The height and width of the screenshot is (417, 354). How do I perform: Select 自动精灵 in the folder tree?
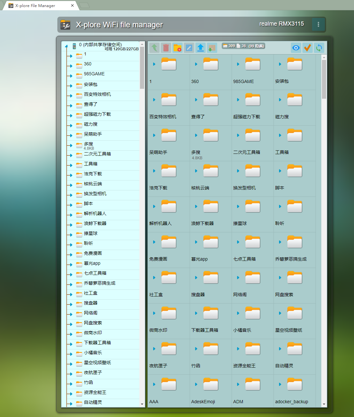coord(93,402)
